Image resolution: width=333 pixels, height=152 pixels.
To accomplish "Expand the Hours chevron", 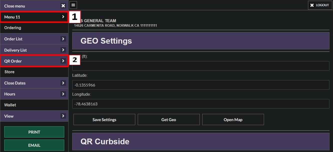I will coord(63,94).
